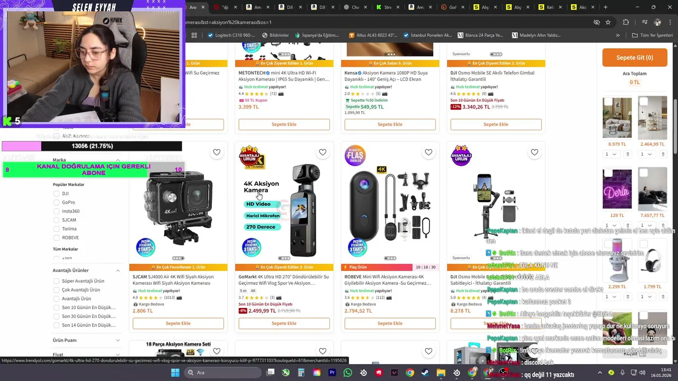
Task: Launch WhatsApp from the taskbar
Action: tap(347, 373)
